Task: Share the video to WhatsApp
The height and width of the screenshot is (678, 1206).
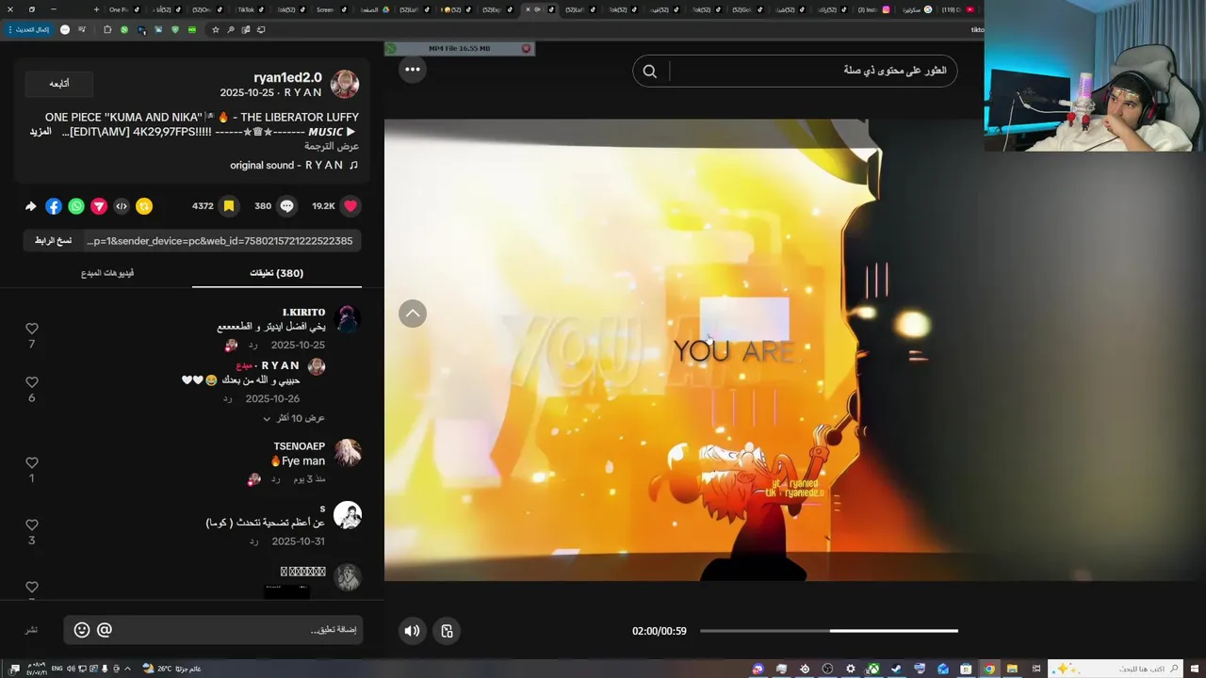Action: tap(76, 206)
